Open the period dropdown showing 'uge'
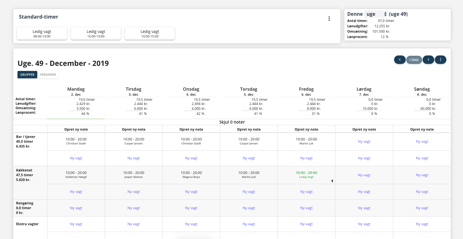The image size is (463, 239). point(376,14)
